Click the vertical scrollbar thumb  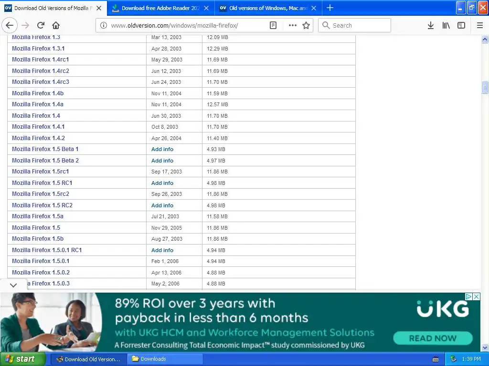(x=485, y=88)
